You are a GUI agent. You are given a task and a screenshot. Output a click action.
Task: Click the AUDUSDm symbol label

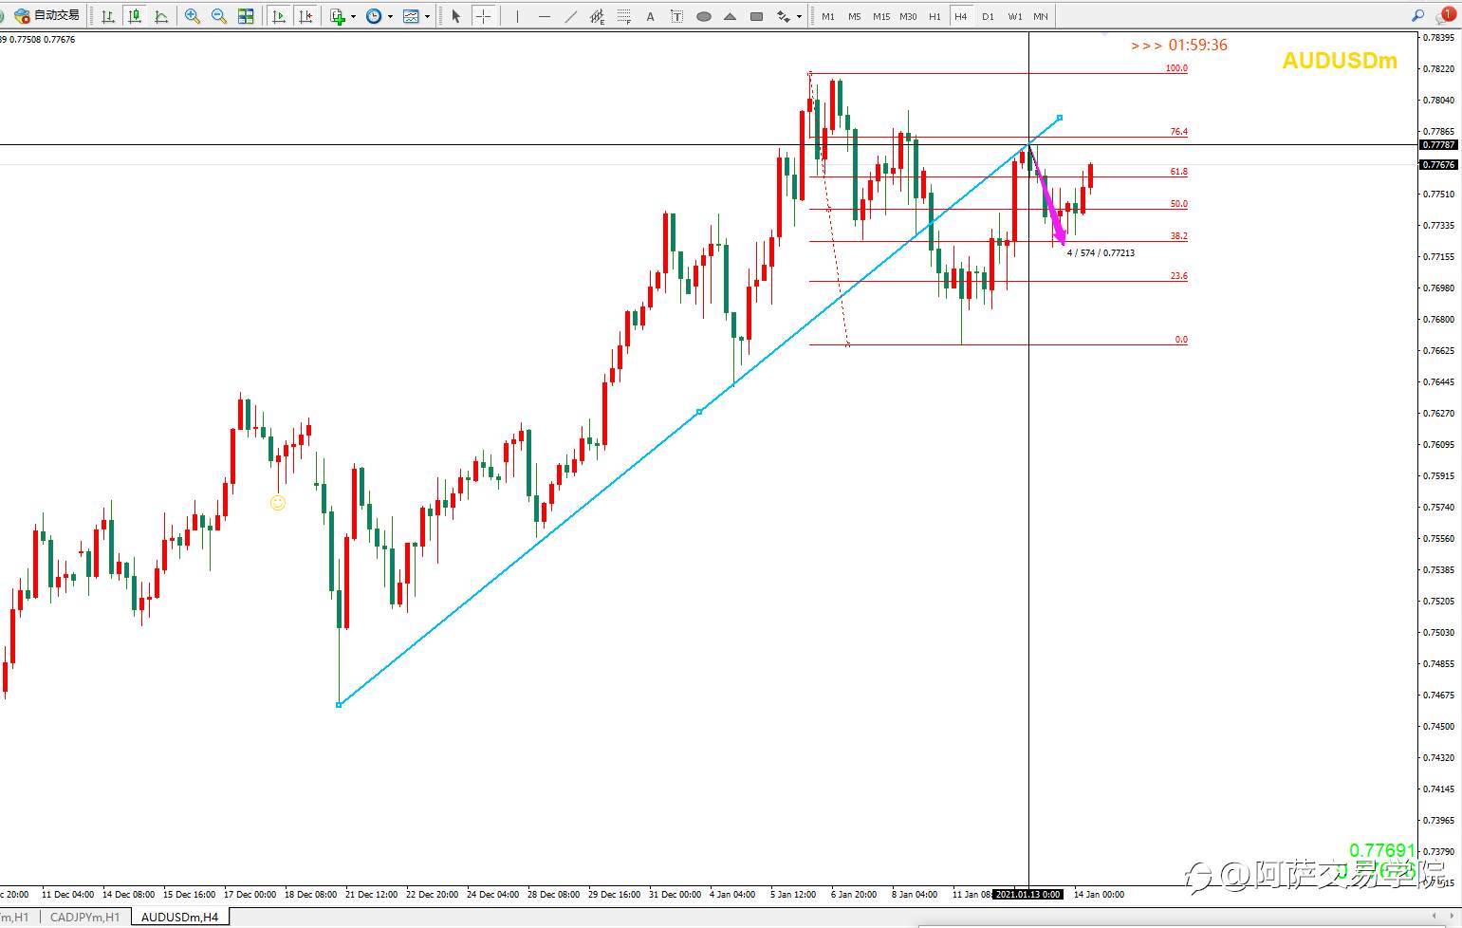[1340, 61]
